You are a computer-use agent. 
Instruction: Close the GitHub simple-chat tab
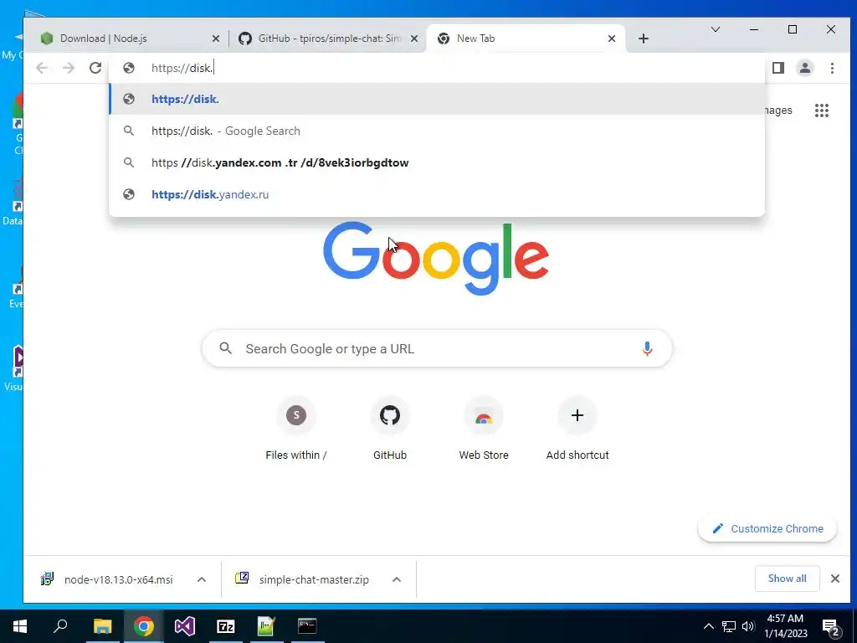(414, 39)
